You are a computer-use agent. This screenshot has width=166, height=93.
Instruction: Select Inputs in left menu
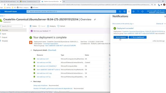pyautogui.click(x=4, y=34)
